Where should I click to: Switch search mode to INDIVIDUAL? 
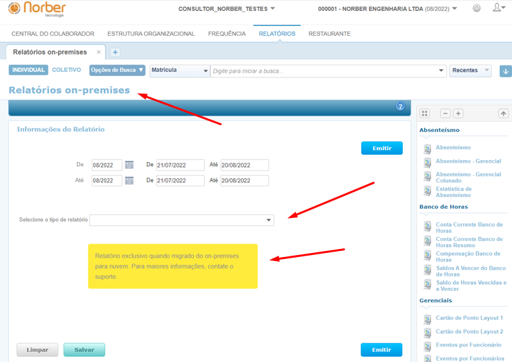pos(28,70)
